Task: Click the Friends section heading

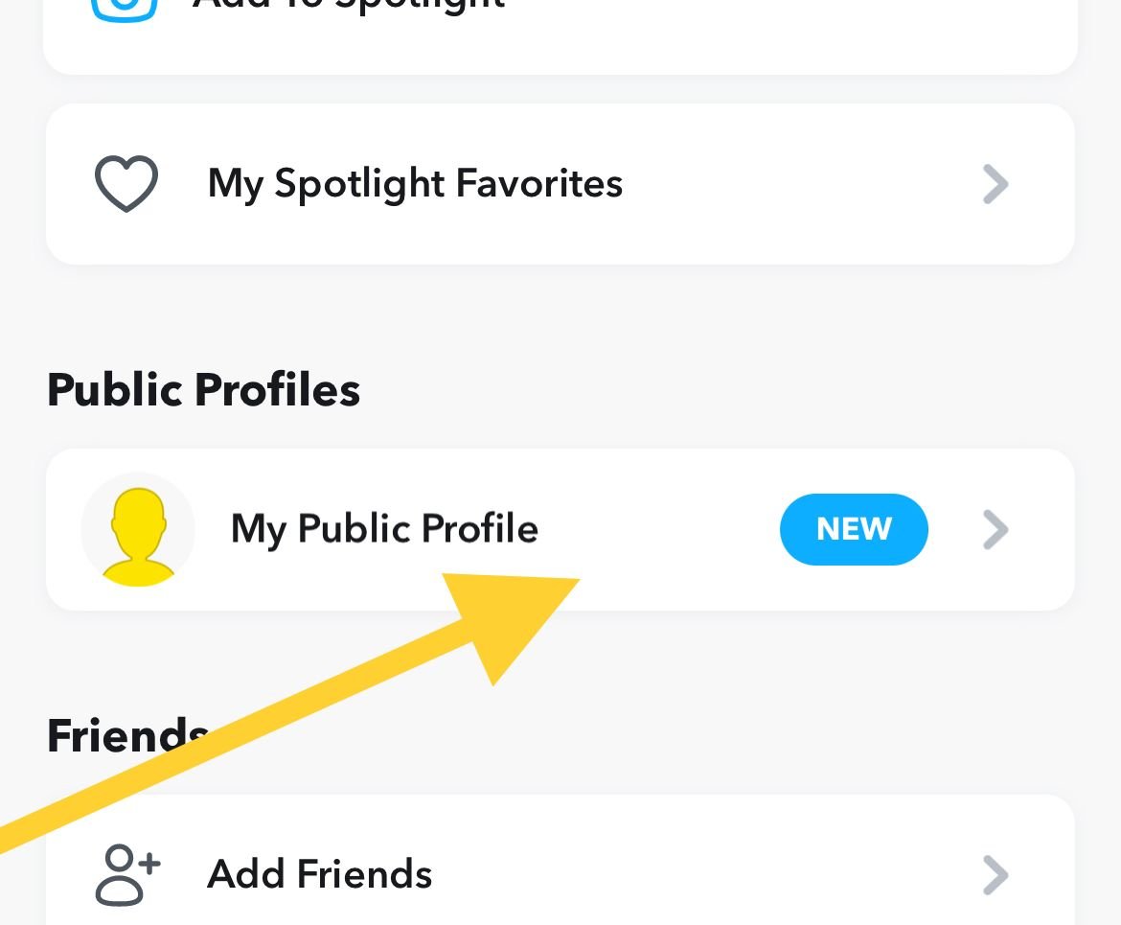Action: pos(127,735)
